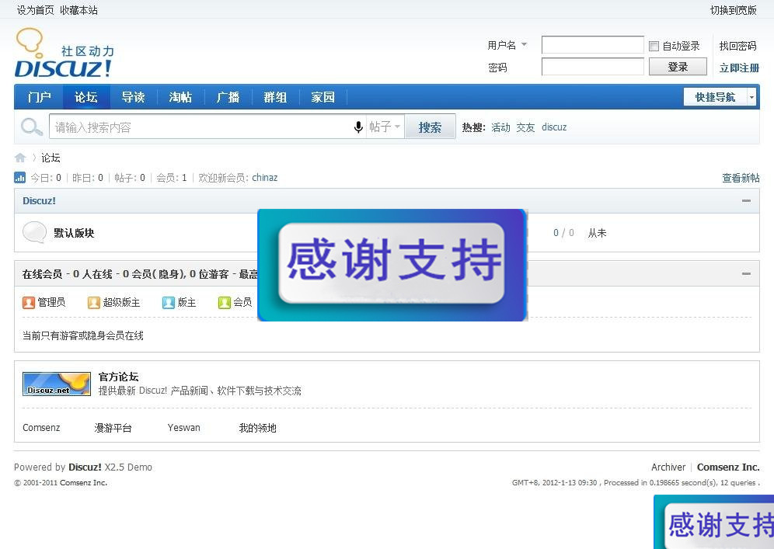Open the 漫游平台 friend link
Screen dimensions: 774x549
[113, 428]
